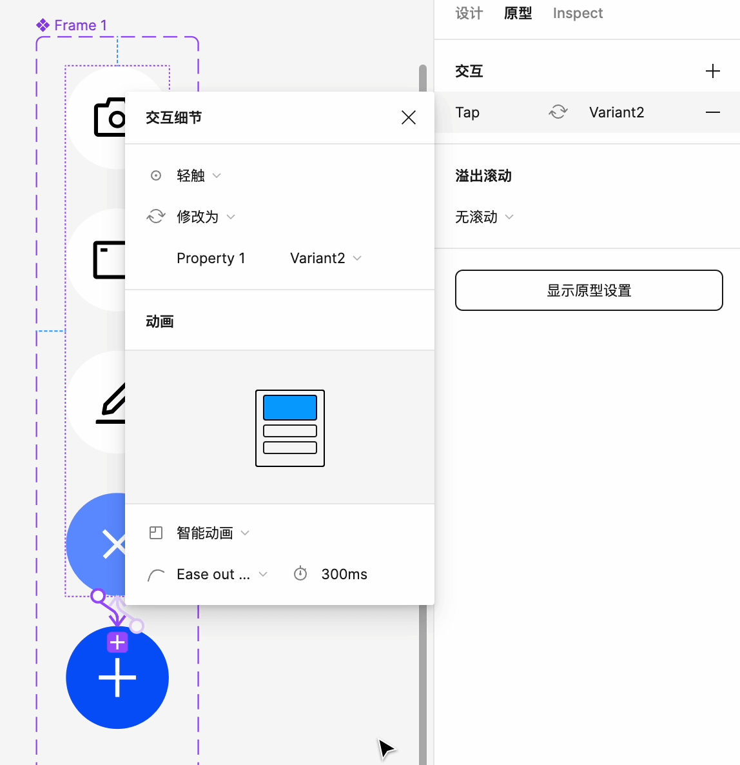Image resolution: width=740 pixels, height=765 pixels.
Task: Click the camera icon in the frame
Action: click(108, 117)
